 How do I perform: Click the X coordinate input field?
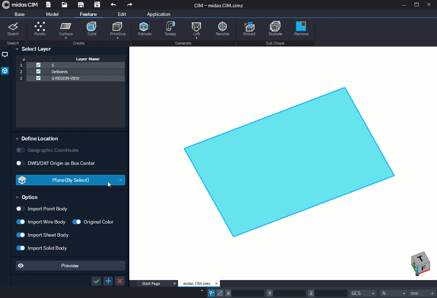coord(248,293)
